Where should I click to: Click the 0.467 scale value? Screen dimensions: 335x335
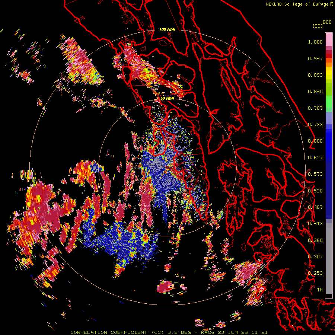point(315,207)
